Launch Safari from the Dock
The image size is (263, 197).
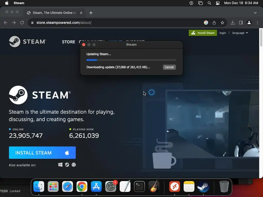(68, 186)
